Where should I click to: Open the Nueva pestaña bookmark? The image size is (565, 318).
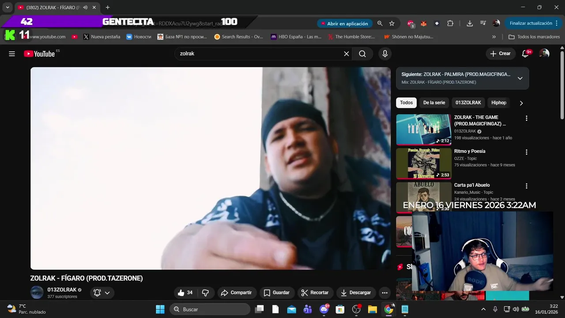(102, 37)
